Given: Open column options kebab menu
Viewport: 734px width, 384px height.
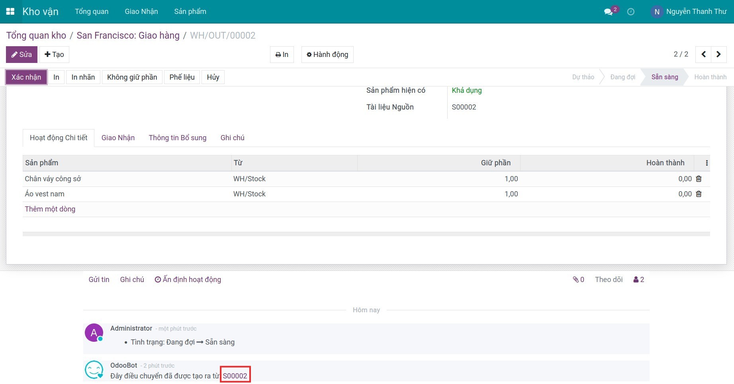Looking at the screenshot, I should click(x=707, y=163).
